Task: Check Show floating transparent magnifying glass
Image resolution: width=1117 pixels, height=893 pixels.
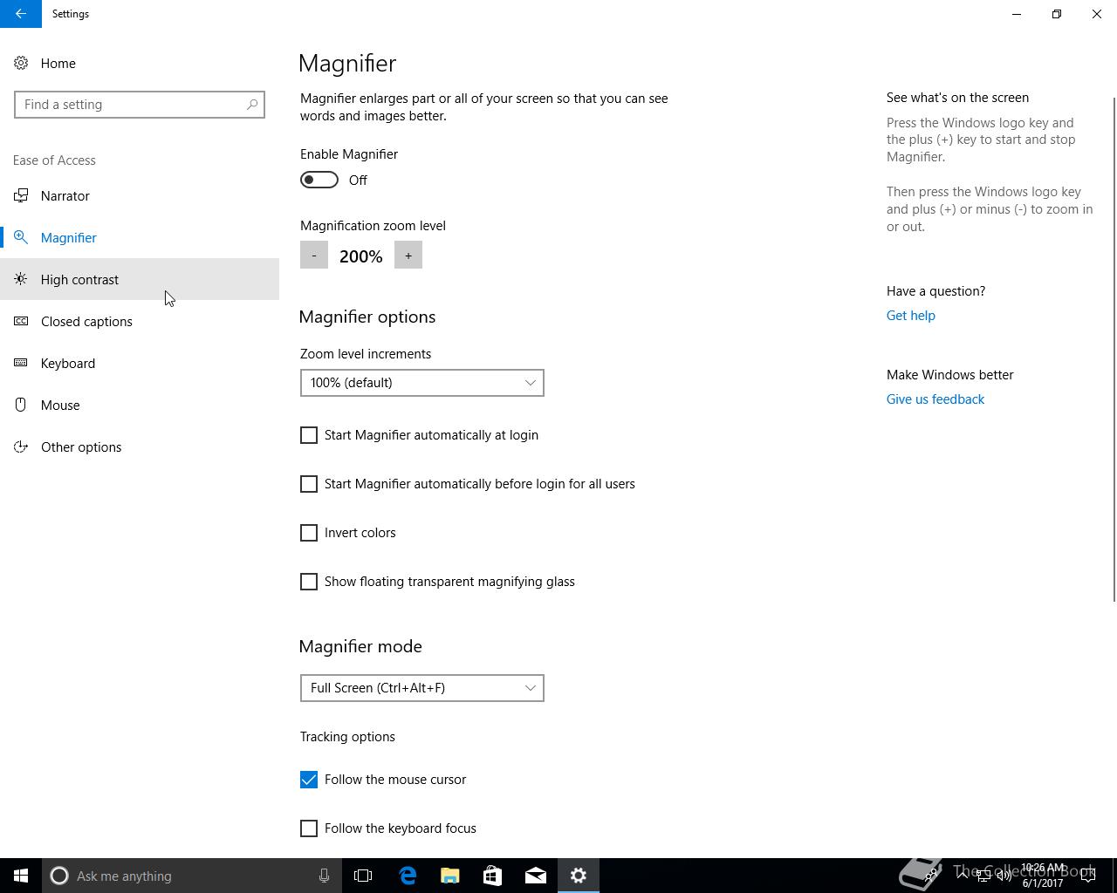Action: click(x=309, y=582)
